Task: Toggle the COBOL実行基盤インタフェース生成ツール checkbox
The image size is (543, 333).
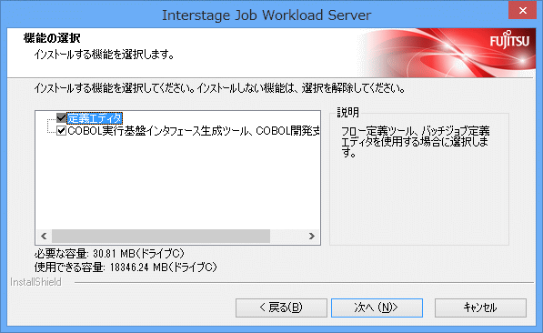Action: 61,131
